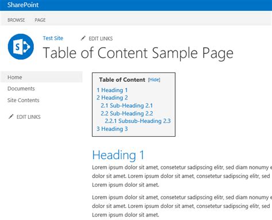Open Site Contents in the left navigation

pyautogui.click(x=24, y=100)
